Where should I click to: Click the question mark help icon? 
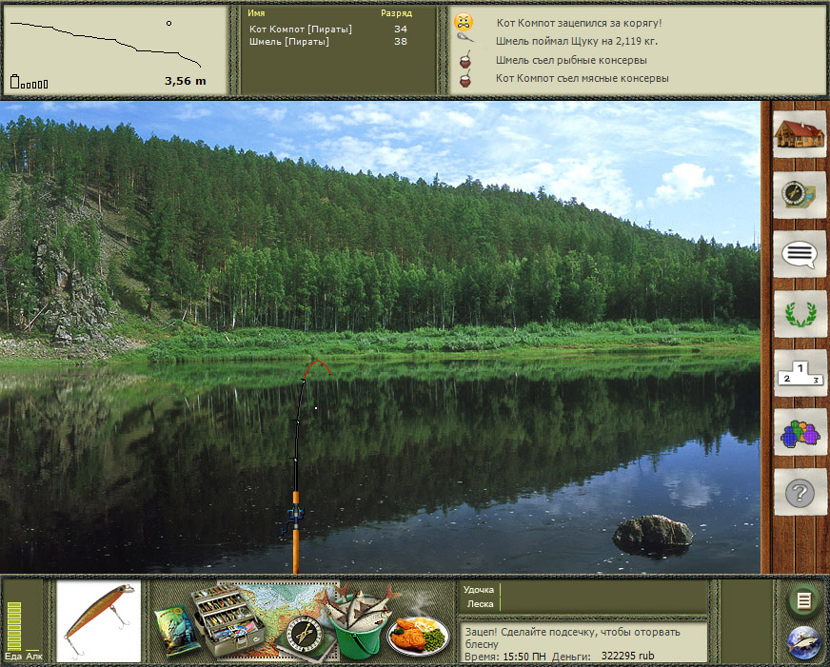(x=799, y=493)
